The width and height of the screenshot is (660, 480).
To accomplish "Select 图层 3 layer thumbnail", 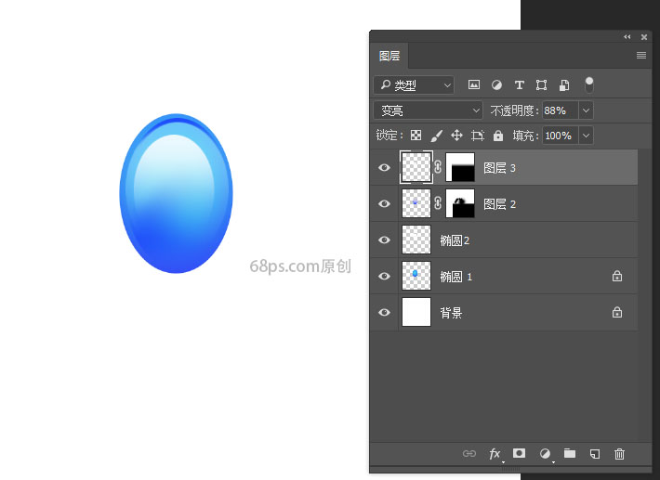I will click(x=416, y=167).
